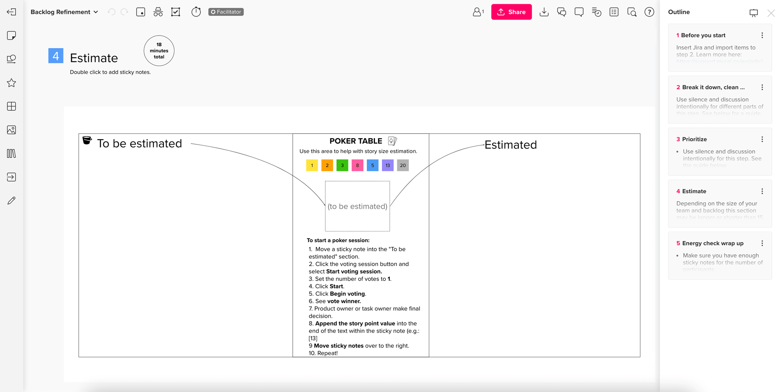Open the menu for Before you start
The width and height of the screenshot is (782, 392).
762,35
